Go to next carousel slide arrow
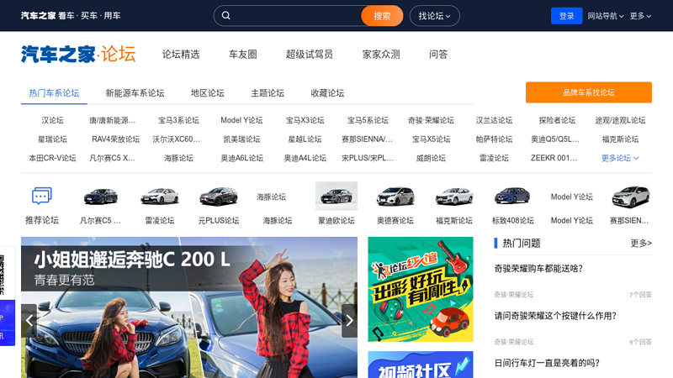Viewport: 673px width, 378px height. pos(349,320)
